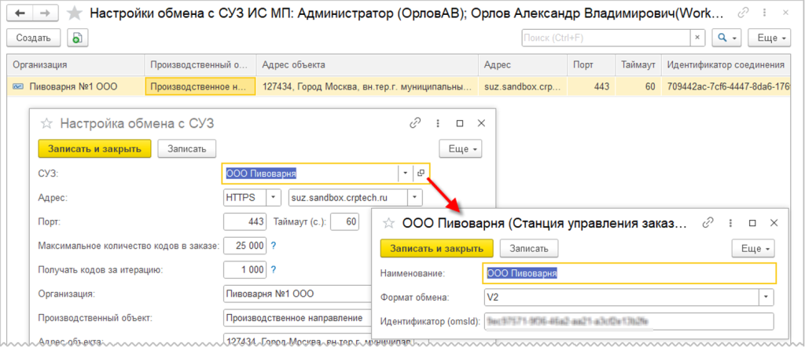Add main list window to favorites star
The width and height of the screenshot is (805, 347).
[75, 13]
